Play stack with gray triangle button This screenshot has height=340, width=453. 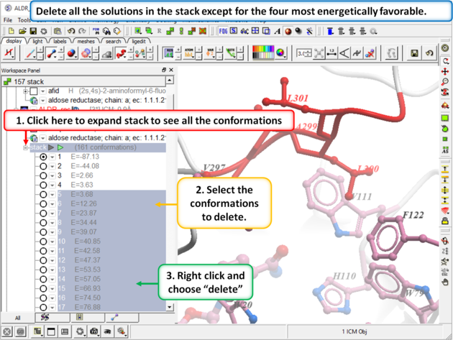coord(51,147)
